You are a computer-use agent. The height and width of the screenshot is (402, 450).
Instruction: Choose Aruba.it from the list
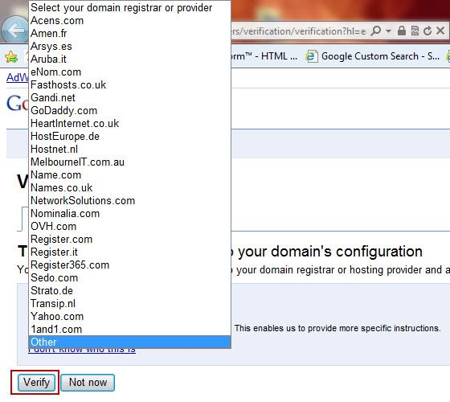click(x=129, y=59)
